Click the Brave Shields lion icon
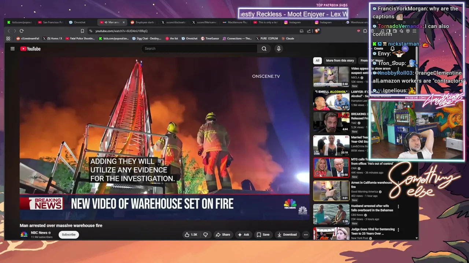 [x=317, y=31]
